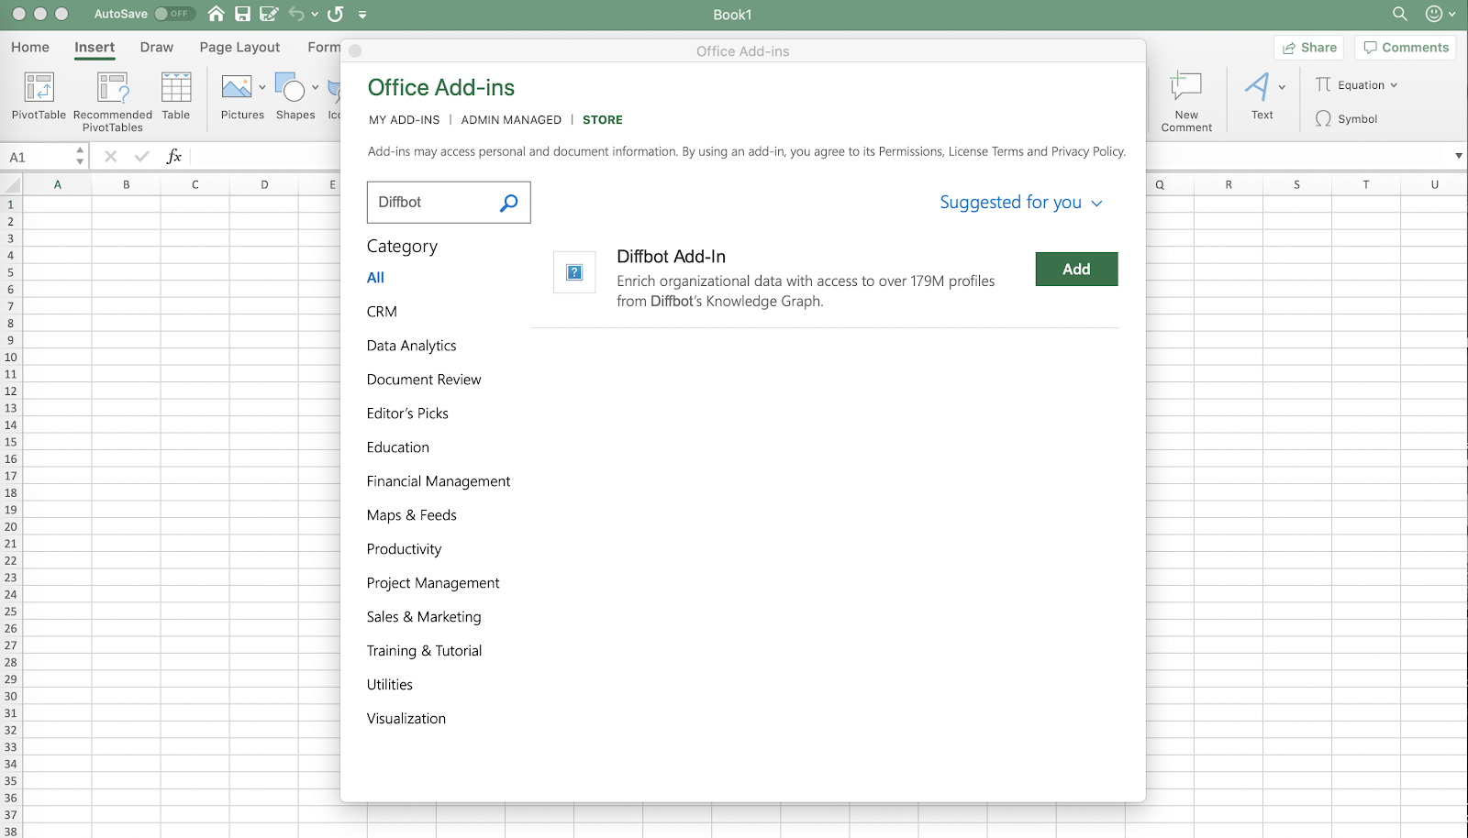Click the Save icon in title bar

coord(242,14)
